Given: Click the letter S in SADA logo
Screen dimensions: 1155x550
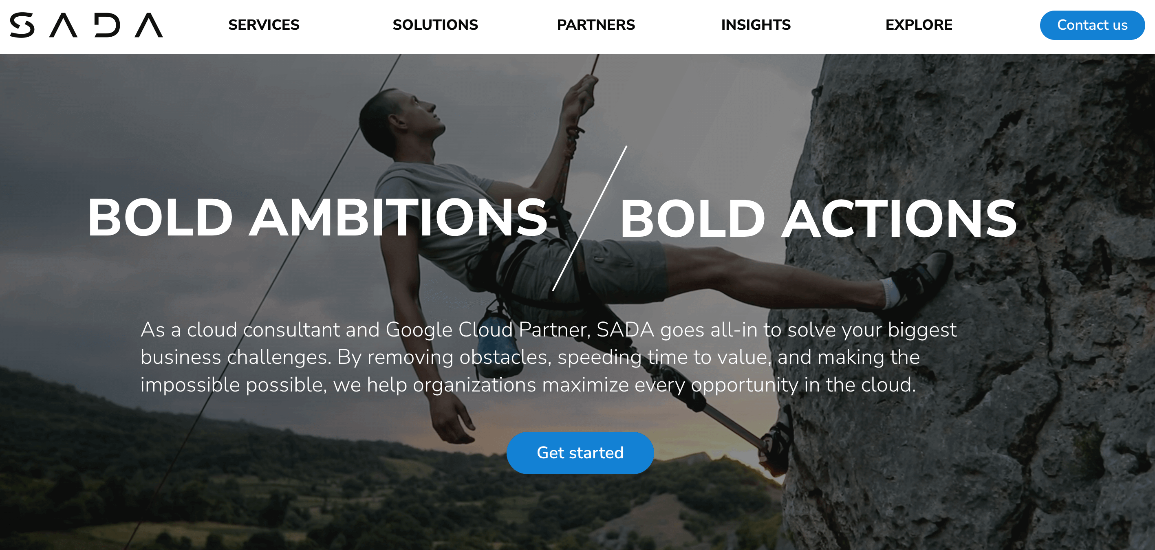Looking at the screenshot, I should (22, 25).
